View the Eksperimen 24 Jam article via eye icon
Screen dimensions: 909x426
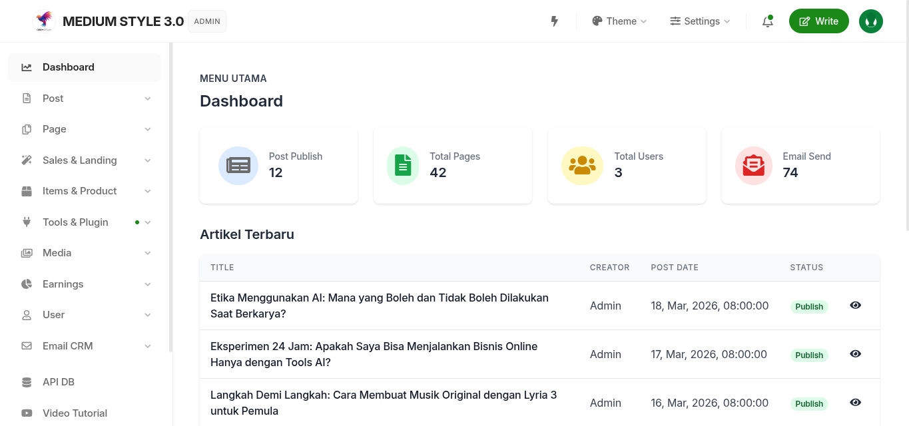click(856, 353)
